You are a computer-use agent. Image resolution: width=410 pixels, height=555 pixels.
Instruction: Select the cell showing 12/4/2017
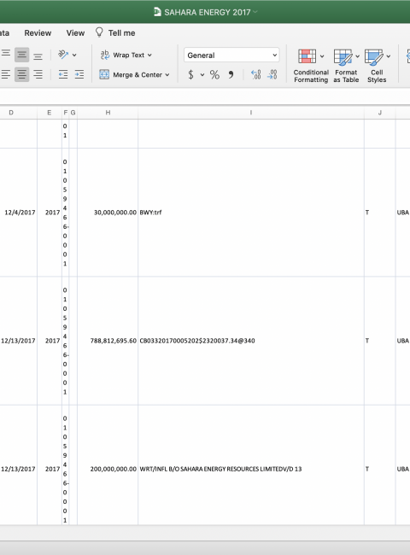(x=19, y=213)
